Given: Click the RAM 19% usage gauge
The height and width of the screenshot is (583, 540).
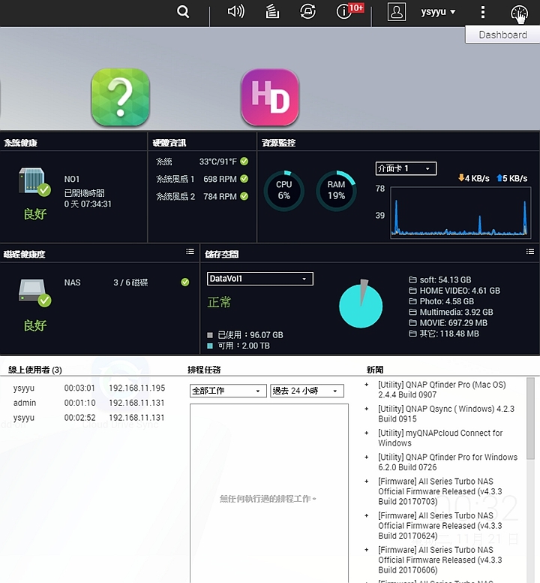Looking at the screenshot, I should [x=336, y=191].
